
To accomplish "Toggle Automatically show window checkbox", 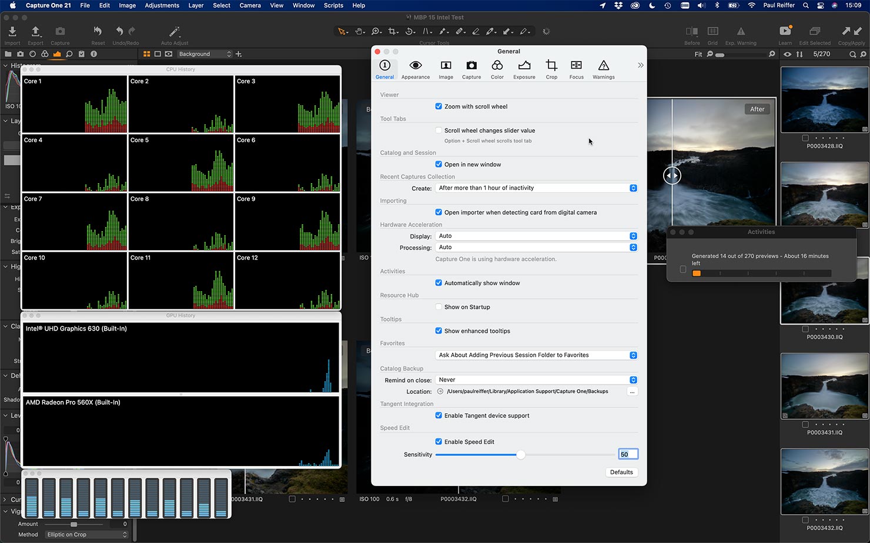I will (x=439, y=283).
